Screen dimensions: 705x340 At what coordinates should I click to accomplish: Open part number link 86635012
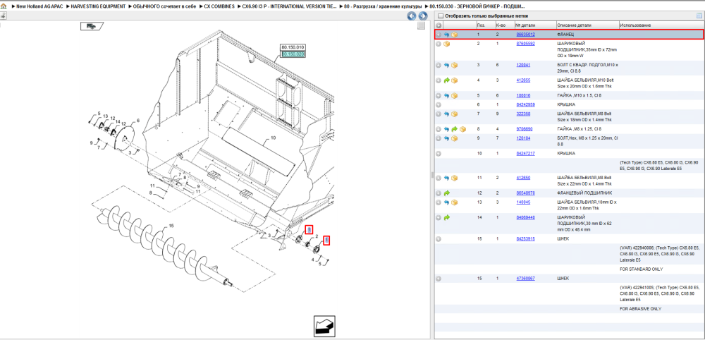pos(525,35)
